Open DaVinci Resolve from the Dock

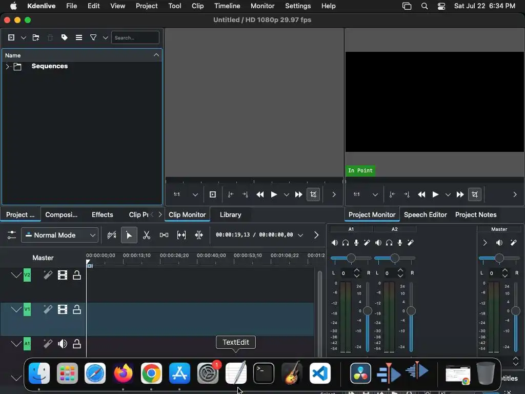pyautogui.click(x=360, y=373)
